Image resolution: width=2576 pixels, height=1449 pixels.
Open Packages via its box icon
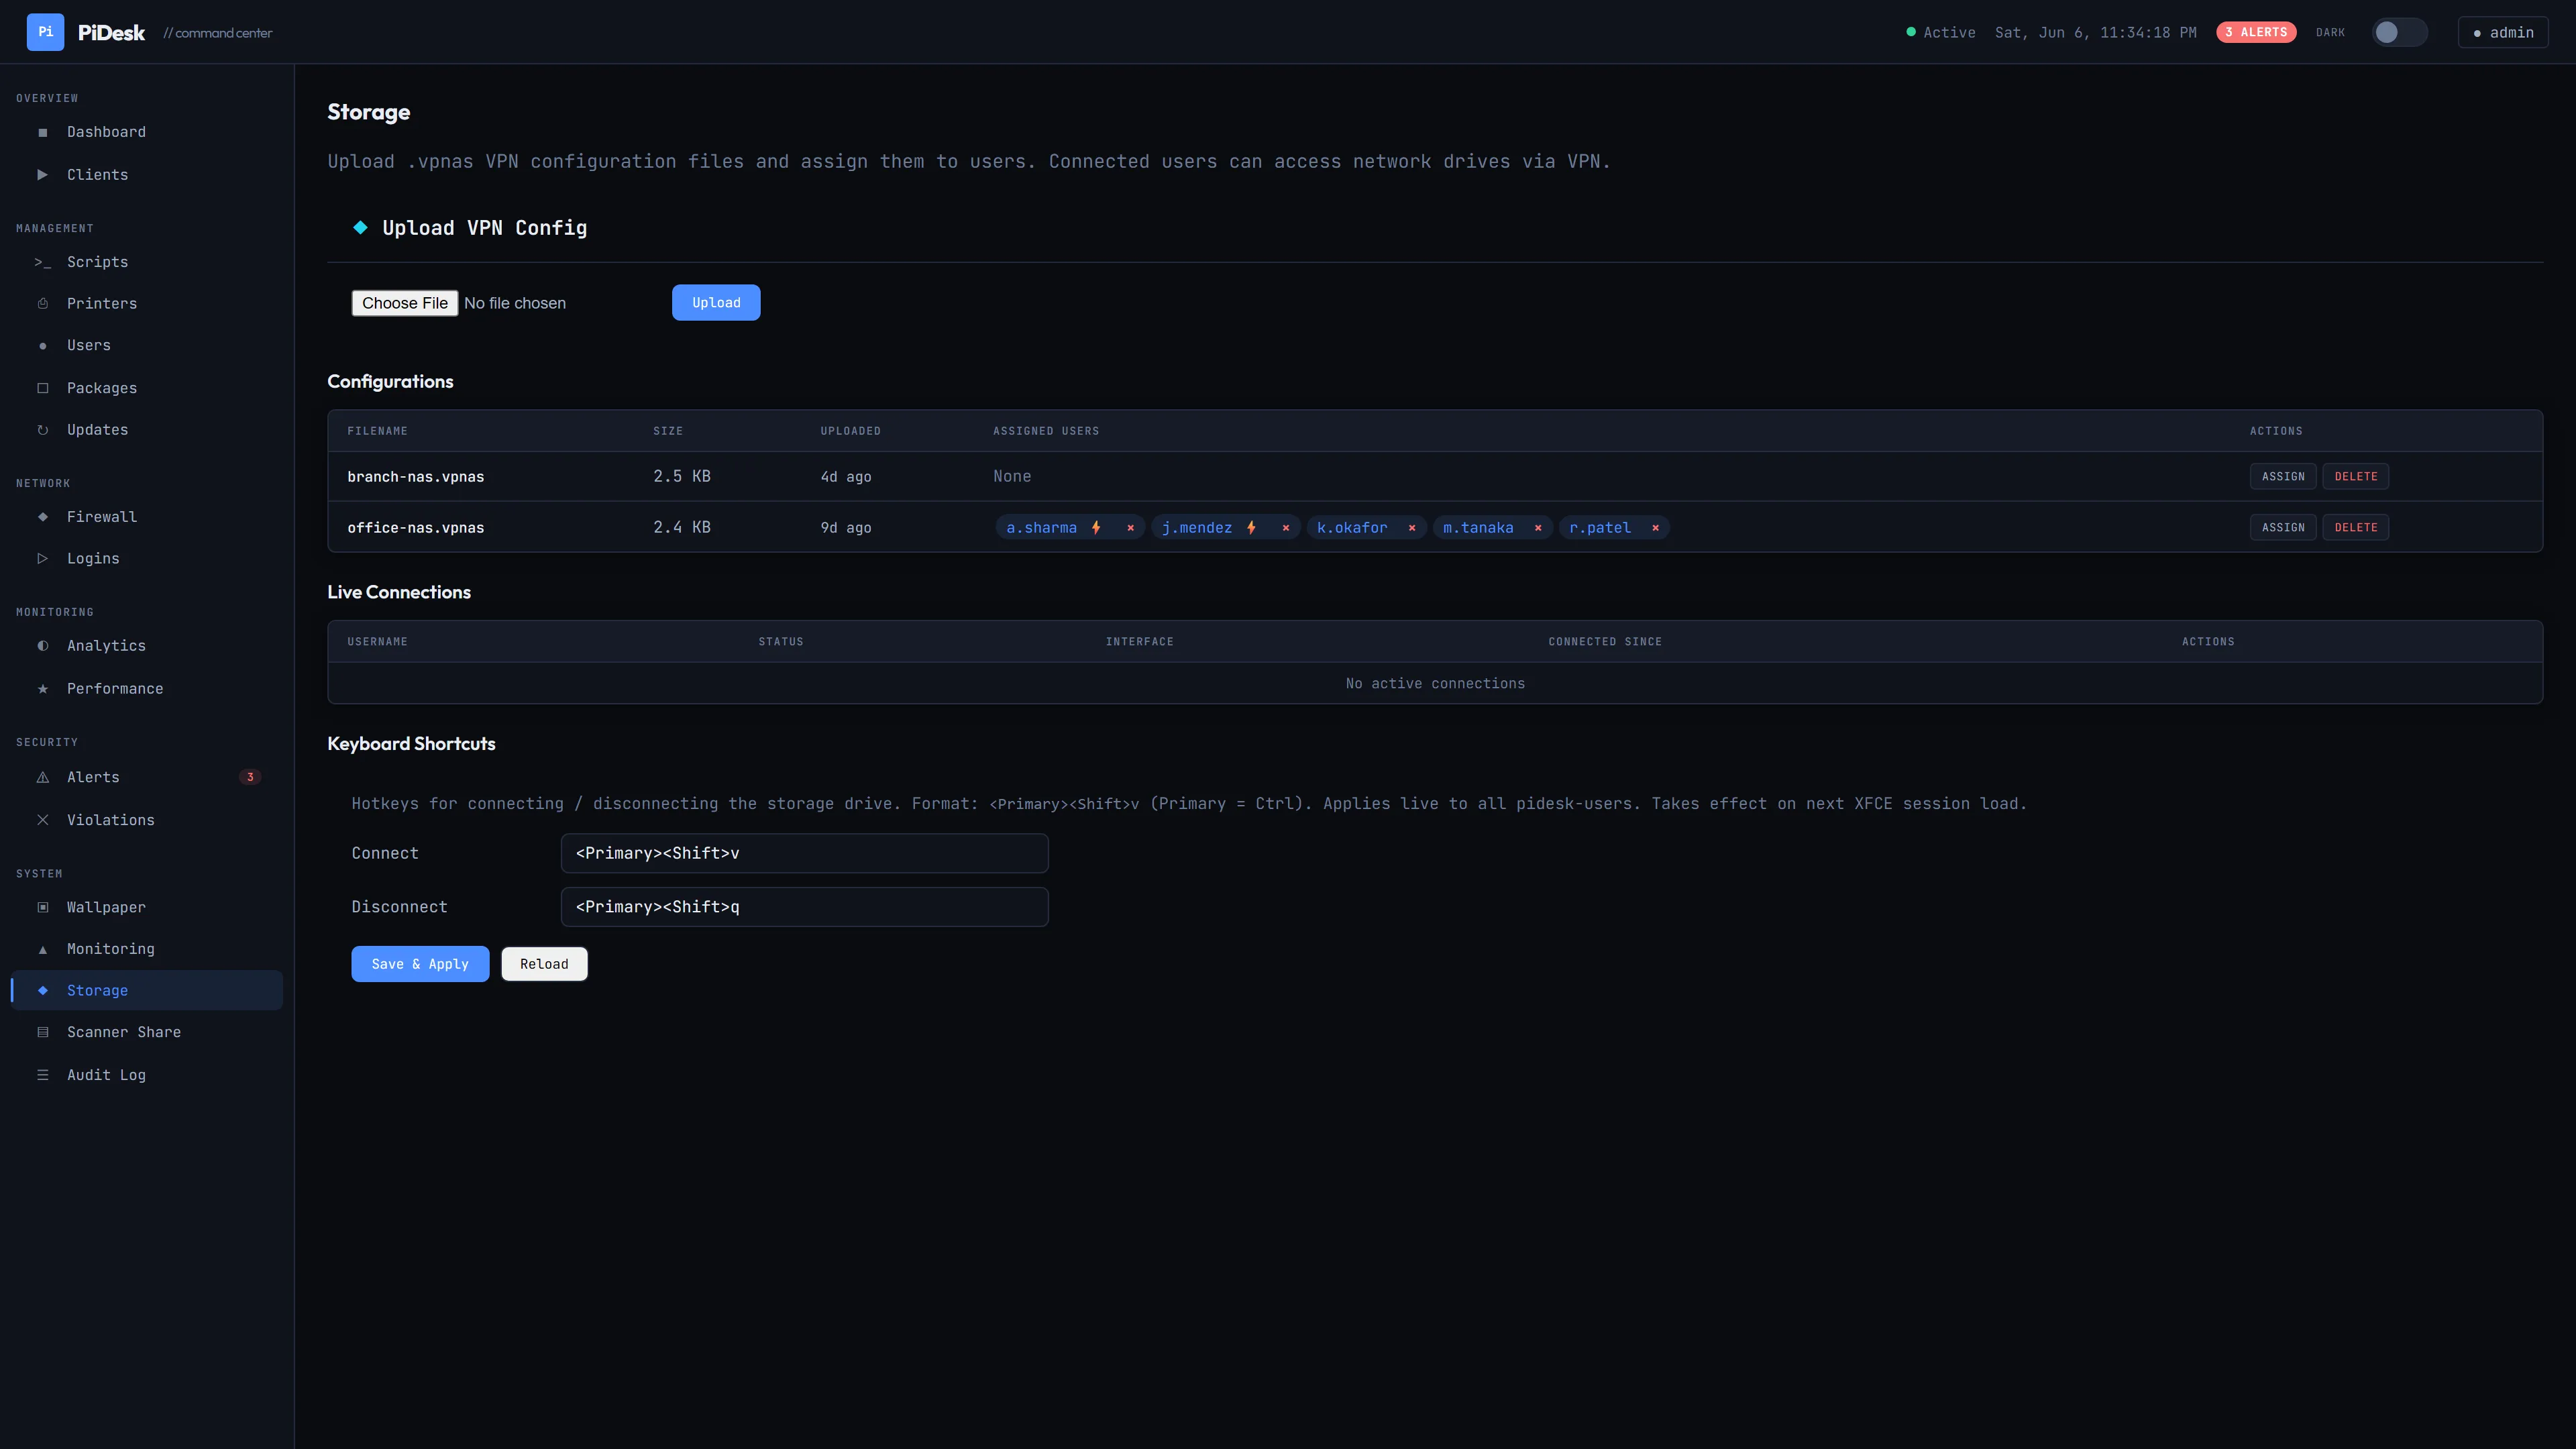point(42,388)
